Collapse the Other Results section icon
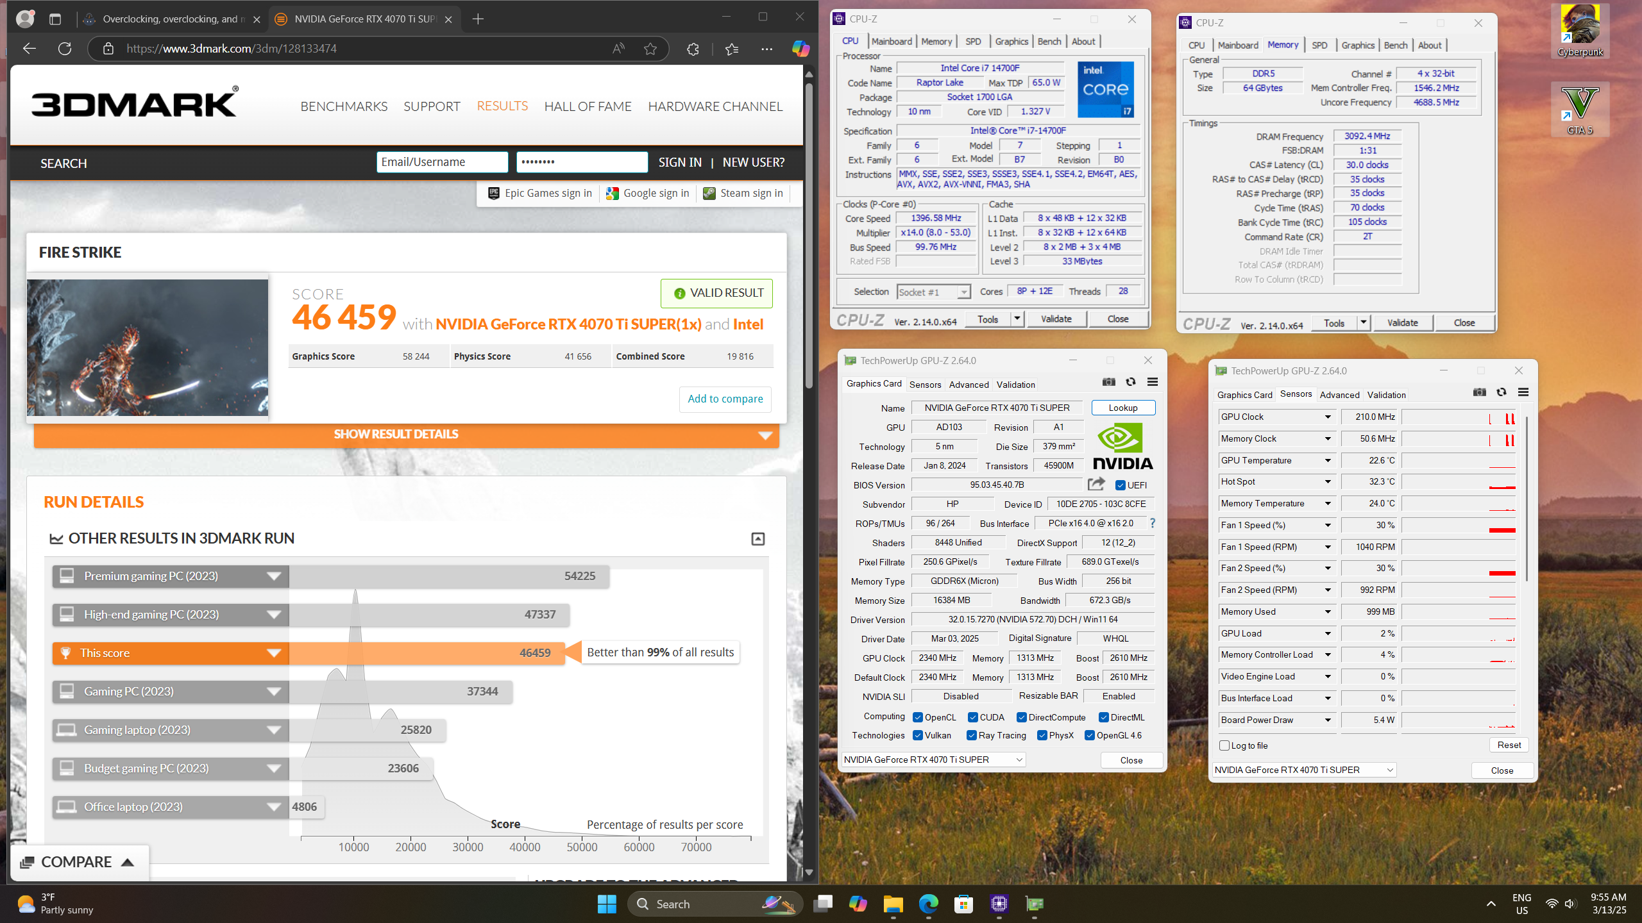This screenshot has height=923, width=1642. [758, 539]
